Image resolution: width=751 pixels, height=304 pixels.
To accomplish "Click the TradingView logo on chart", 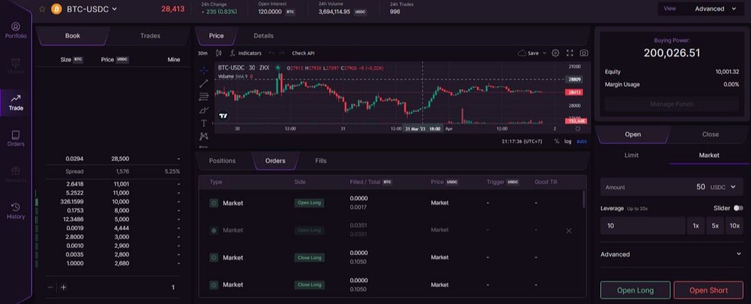I will 223,116.
